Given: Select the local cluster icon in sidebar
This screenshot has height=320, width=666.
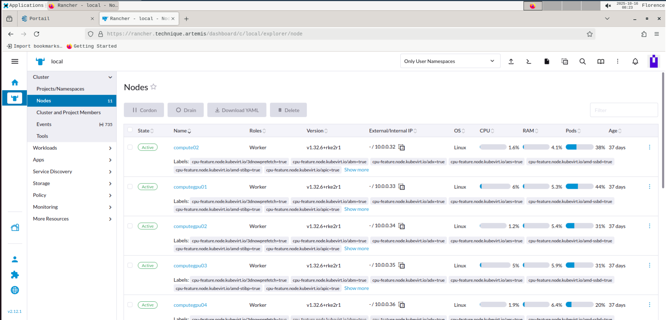Looking at the screenshot, I should (x=15, y=98).
